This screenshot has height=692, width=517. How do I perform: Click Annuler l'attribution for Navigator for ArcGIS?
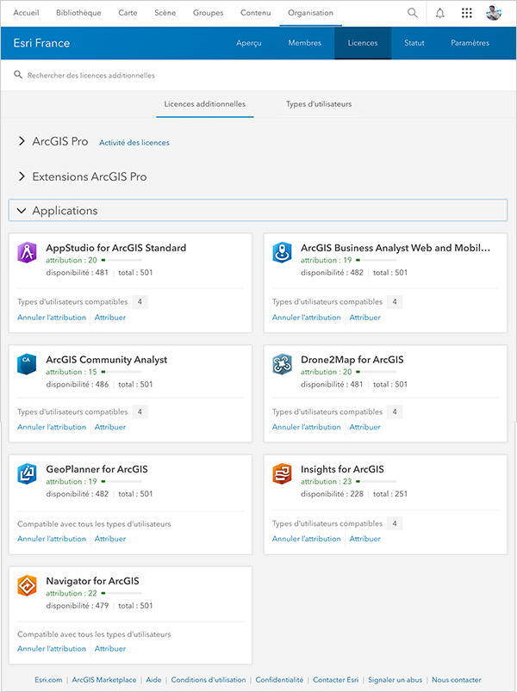pos(52,649)
